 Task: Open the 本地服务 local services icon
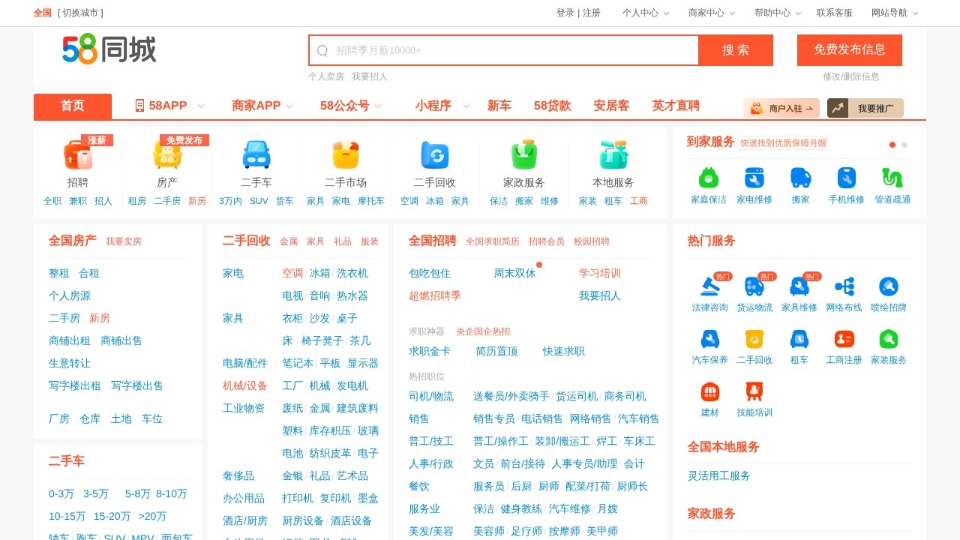click(x=613, y=155)
